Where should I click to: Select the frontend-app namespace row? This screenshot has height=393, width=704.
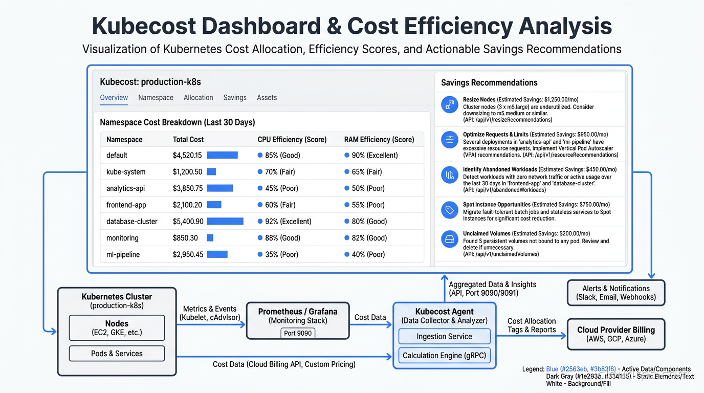(x=262, y=205)
